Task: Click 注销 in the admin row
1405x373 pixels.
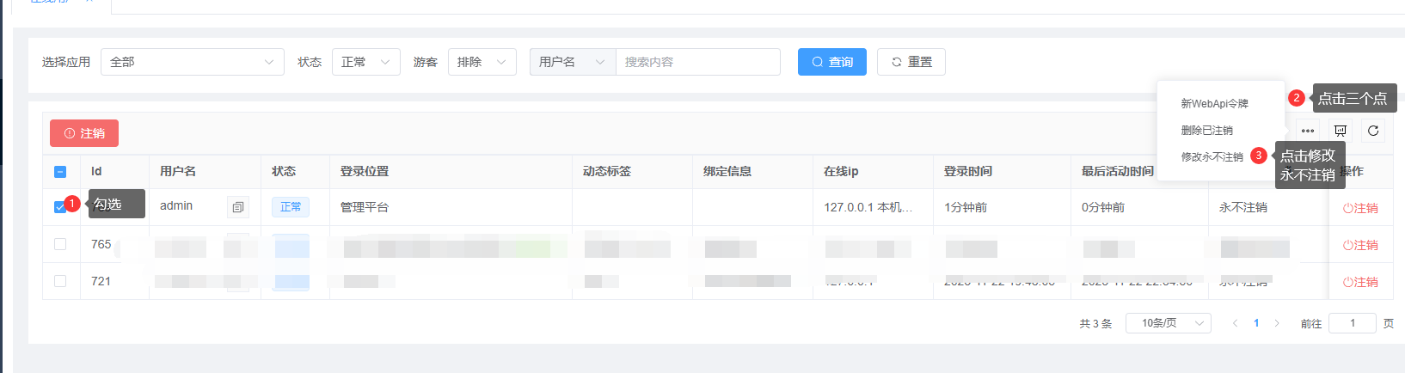Action: pos(1360,208)
